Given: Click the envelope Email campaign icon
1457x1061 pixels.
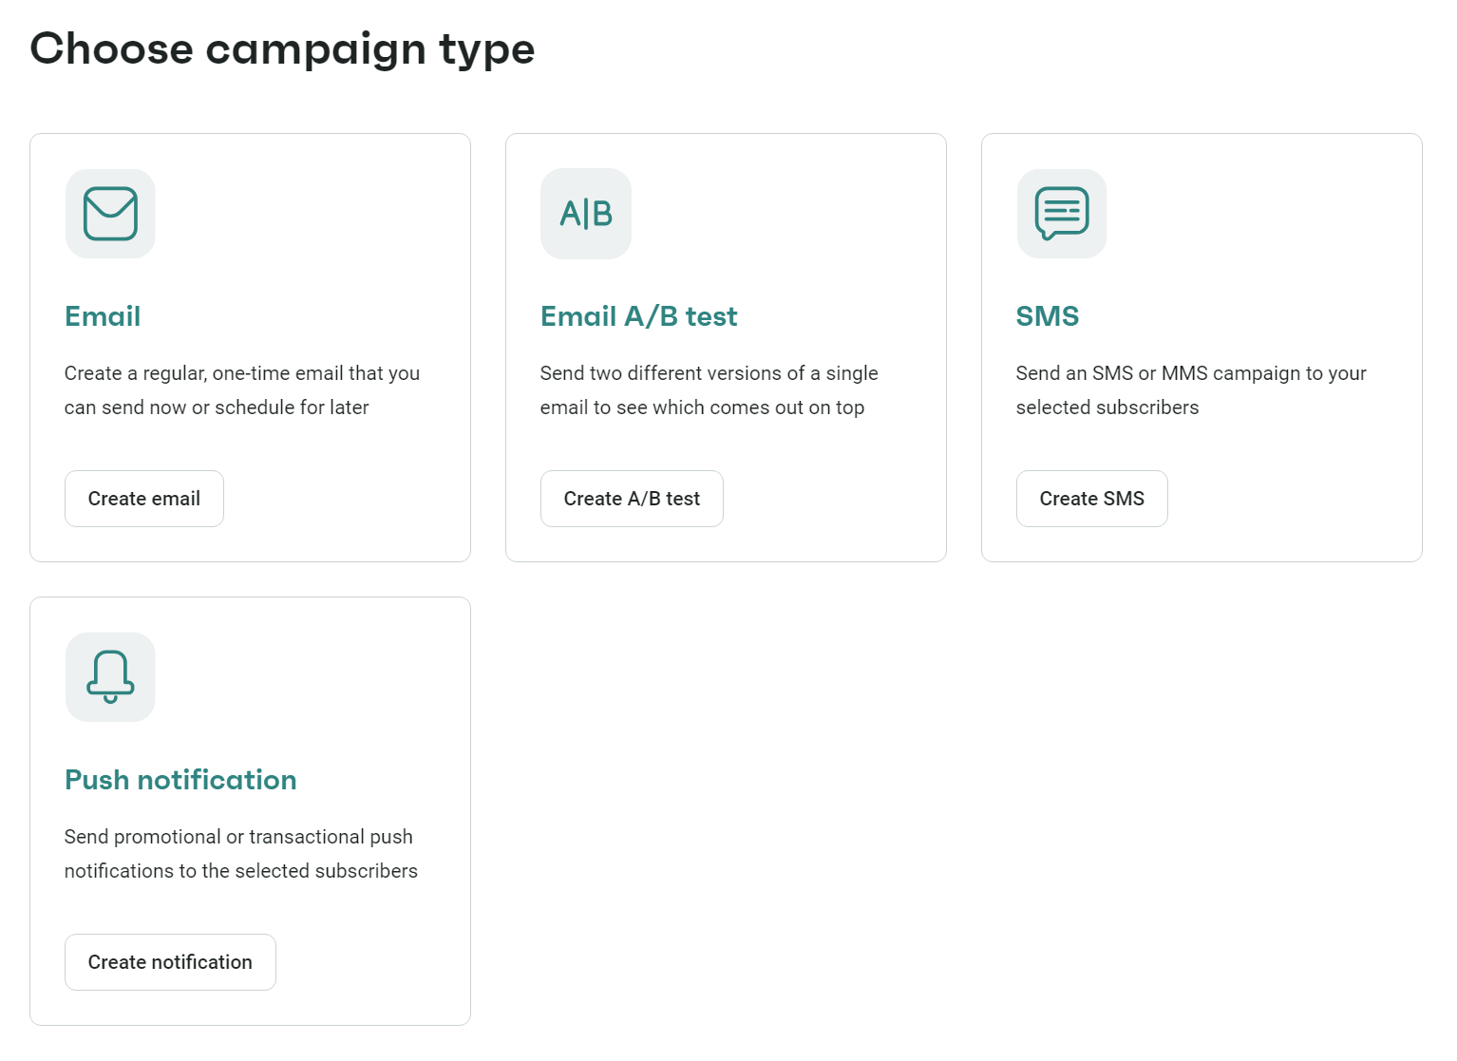Looking at the screenshot, I should (x=109, y=214).
